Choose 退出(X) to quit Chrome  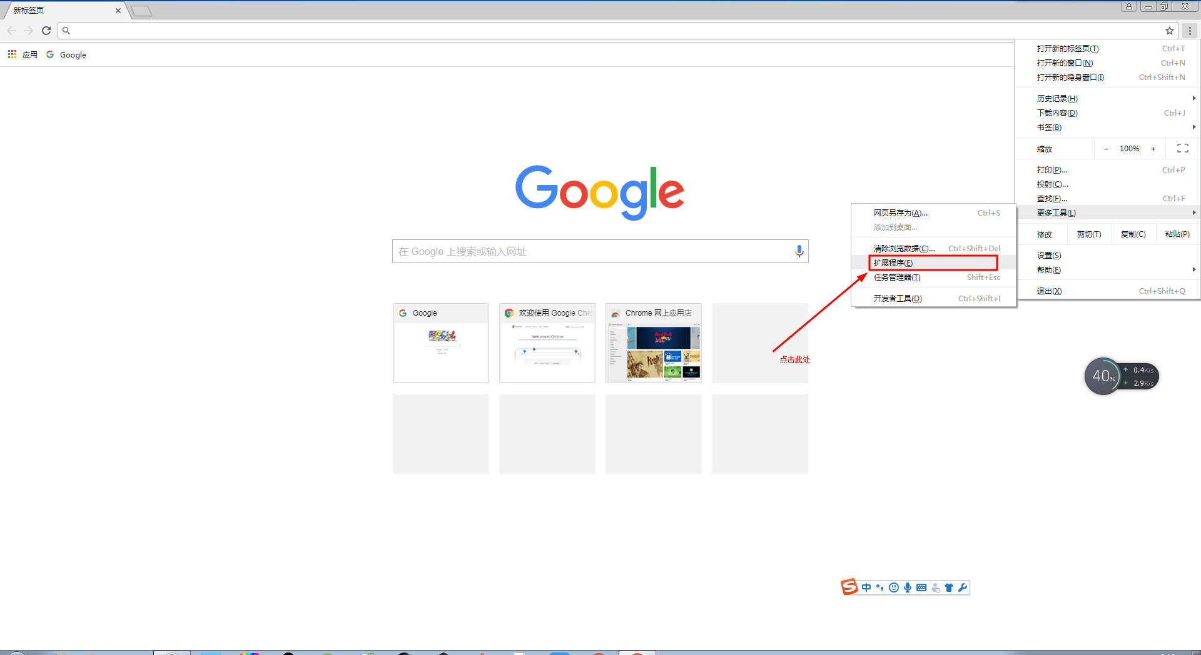[1107, 291]
